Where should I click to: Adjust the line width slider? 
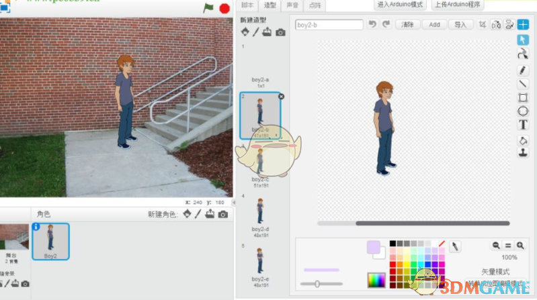(317, 284)
